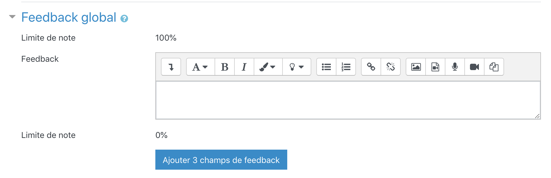This screenshot has height=178, width=551.
Task: Insert a media file into feedback
Action: point(435,67)
